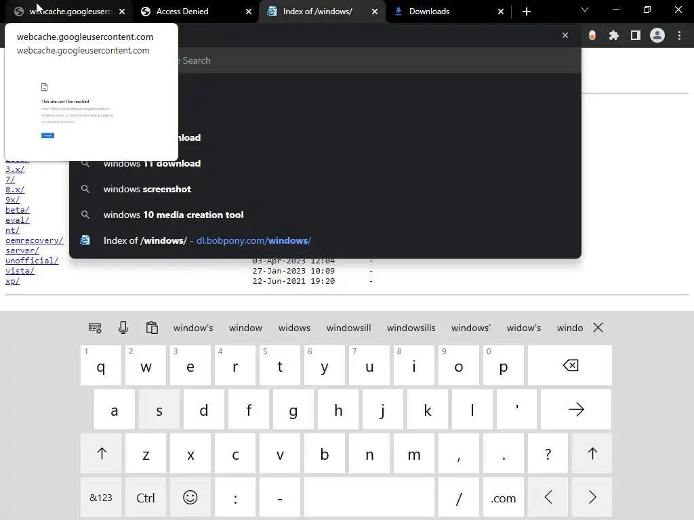
Task: Tap the space bar
Action: click(369, 498)
